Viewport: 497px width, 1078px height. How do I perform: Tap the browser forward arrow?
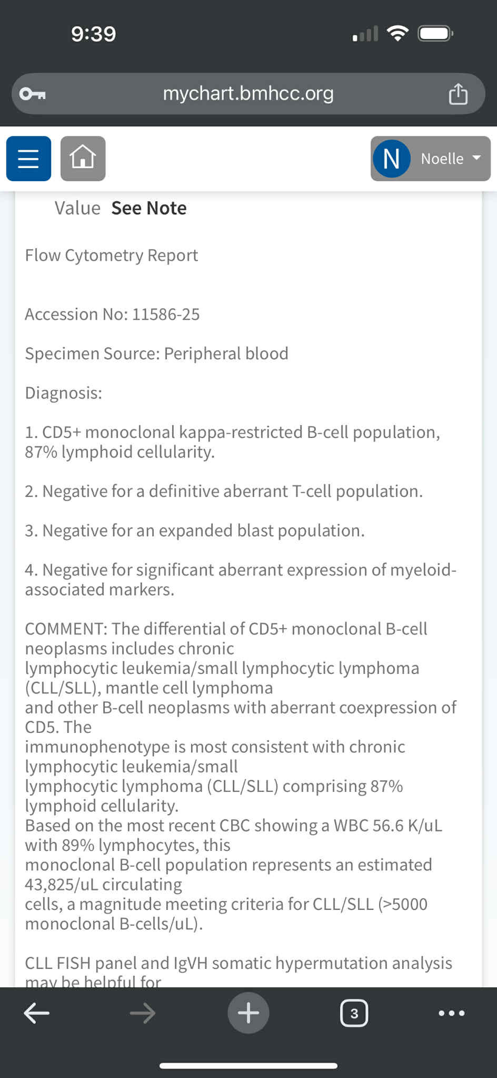coord(142,1013)
